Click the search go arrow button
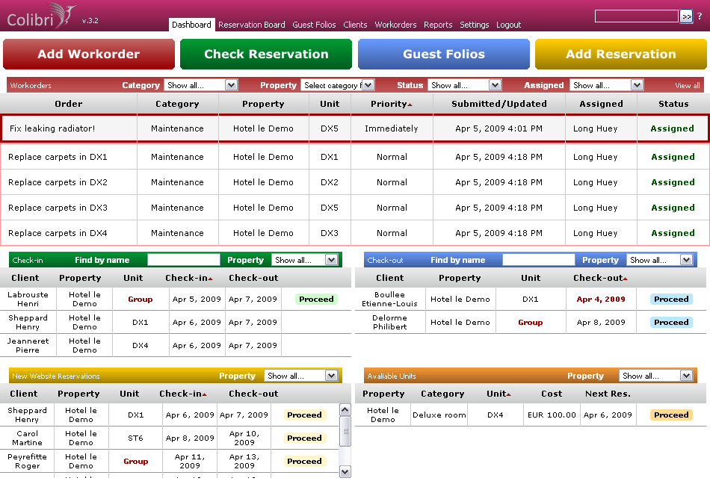710x490 pixels. [x=686, y=16]
